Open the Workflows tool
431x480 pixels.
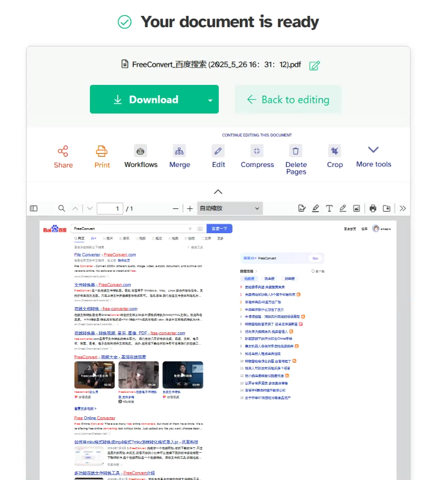point(141,156)
